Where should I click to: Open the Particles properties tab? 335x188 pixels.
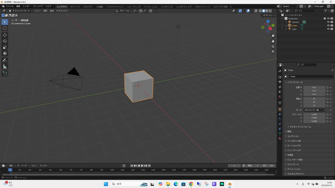[280, 119]
